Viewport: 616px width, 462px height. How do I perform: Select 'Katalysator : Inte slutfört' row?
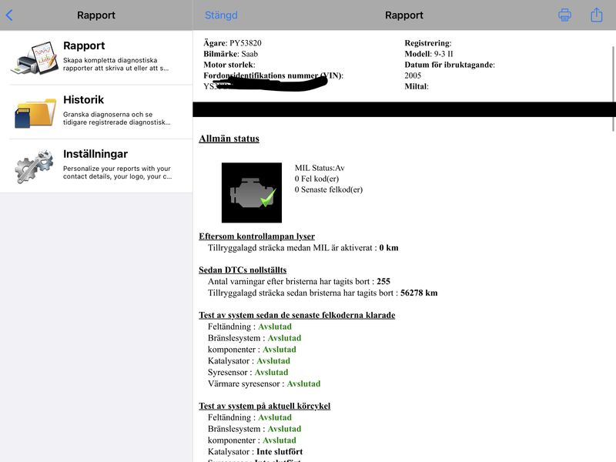(x=255, y=452)
